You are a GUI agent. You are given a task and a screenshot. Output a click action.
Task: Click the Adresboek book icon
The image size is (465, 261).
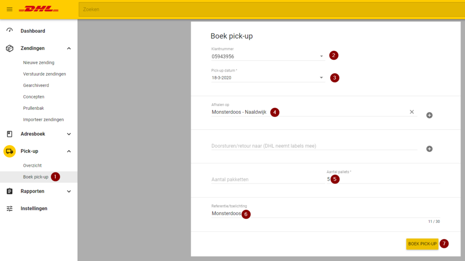click(10, 134)
